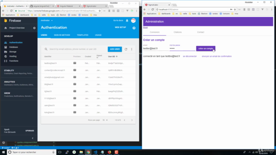The image size is (276, 155).
Task: Open Project Overview in Firebase sidebar
Action: point(17,28)
